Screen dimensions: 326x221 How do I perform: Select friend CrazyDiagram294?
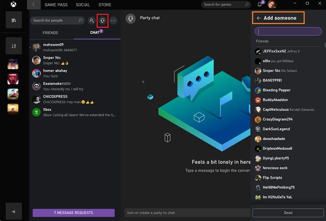coord(288,119)
